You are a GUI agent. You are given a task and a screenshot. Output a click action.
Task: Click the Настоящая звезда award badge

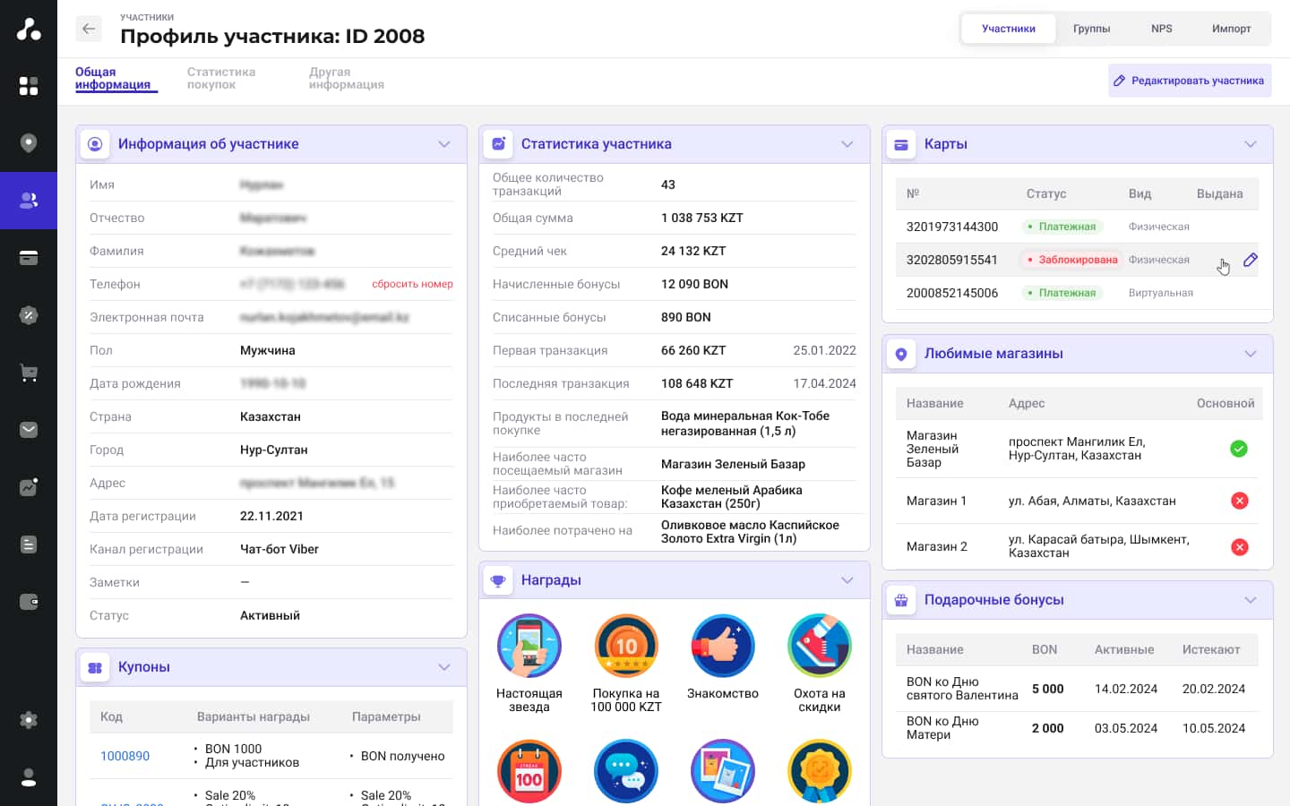pyautogui.click(x=529, y=647)
